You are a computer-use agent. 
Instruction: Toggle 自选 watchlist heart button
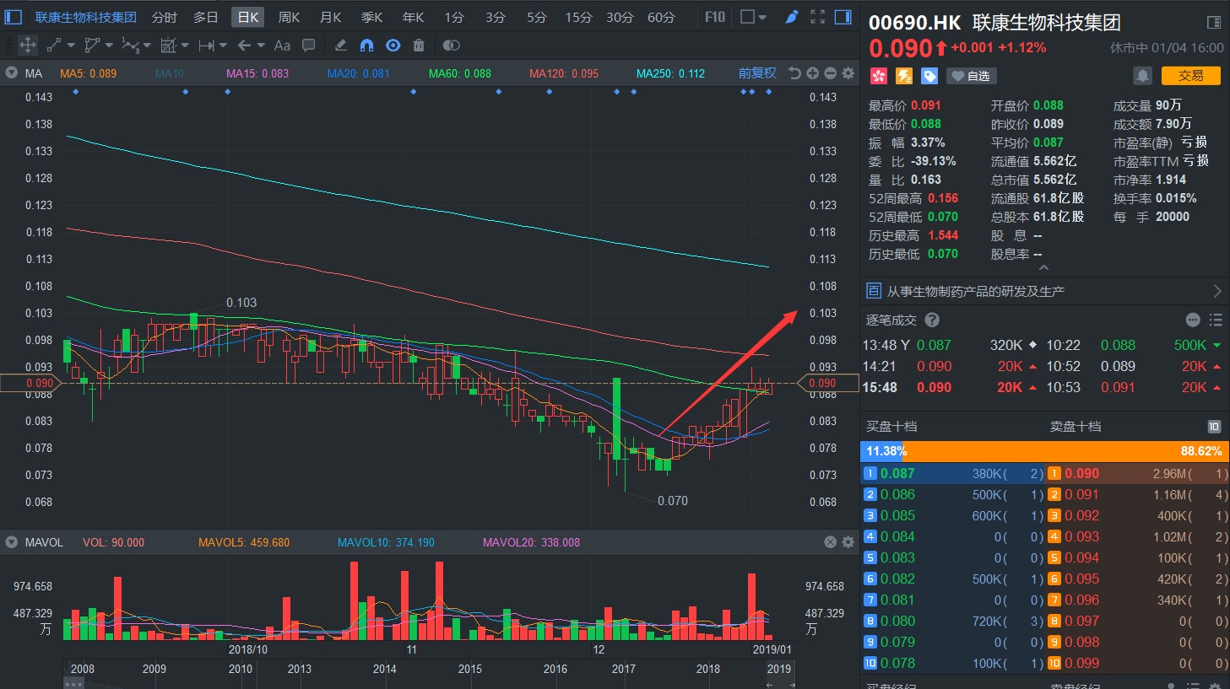971,76
